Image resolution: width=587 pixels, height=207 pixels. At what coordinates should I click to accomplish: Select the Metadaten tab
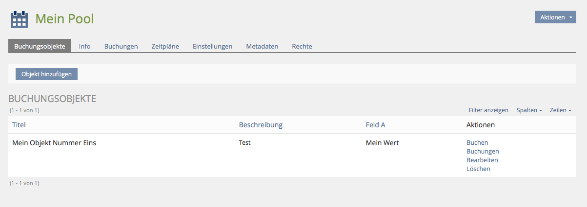262,46
